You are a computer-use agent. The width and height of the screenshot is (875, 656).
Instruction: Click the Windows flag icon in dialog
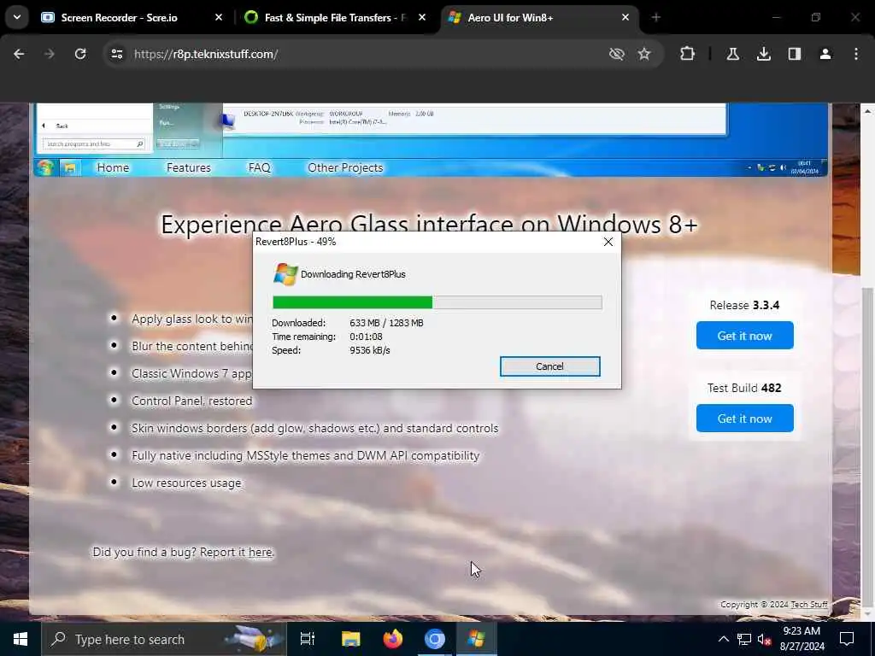(285, 274)
